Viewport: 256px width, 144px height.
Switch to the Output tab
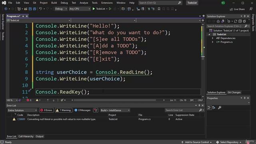[x=40, y=136]
